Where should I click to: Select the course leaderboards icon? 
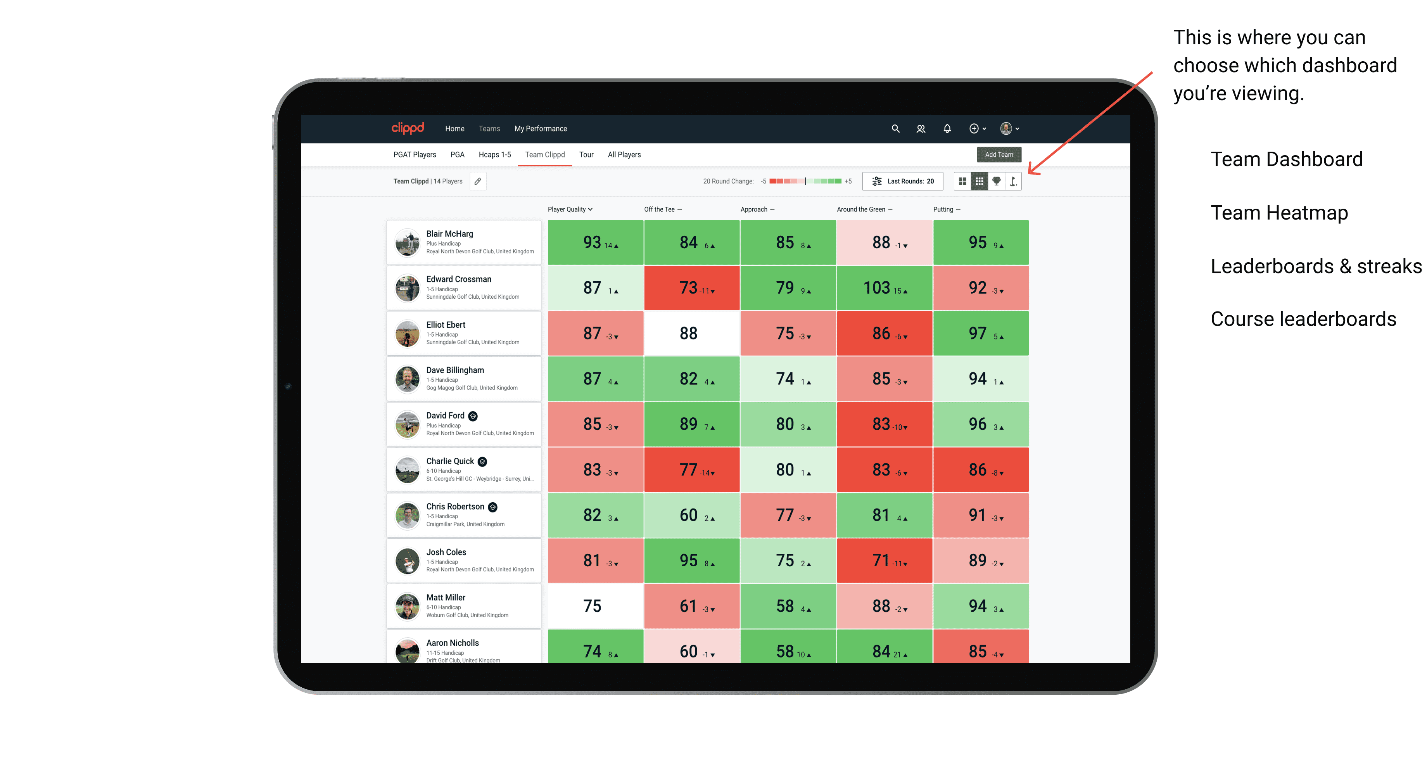pyautogui.click(x=1013, y=183)
